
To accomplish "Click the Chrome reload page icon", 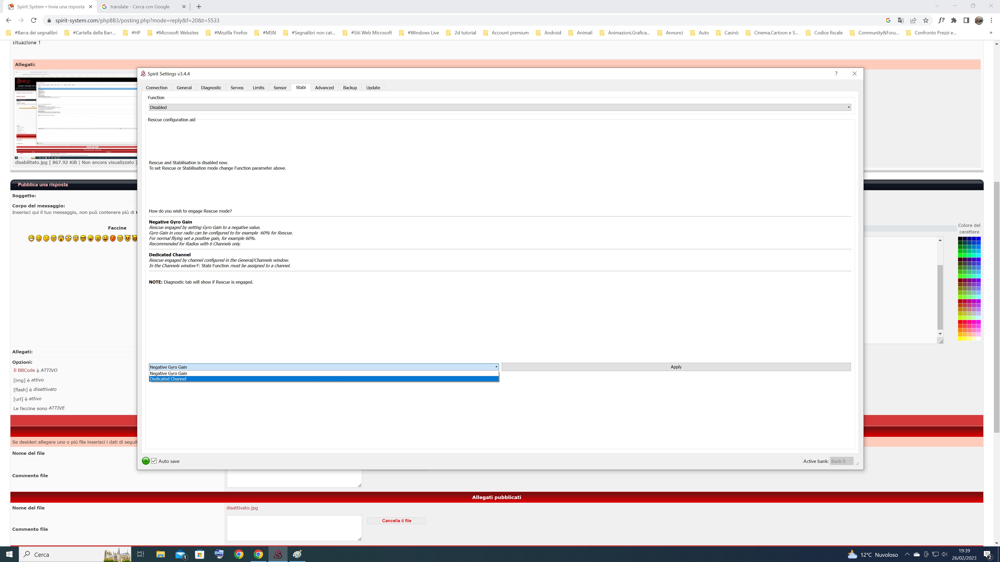I will coord(34,20).
